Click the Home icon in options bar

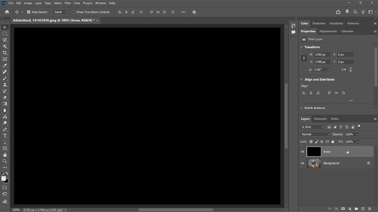point(7,12)
